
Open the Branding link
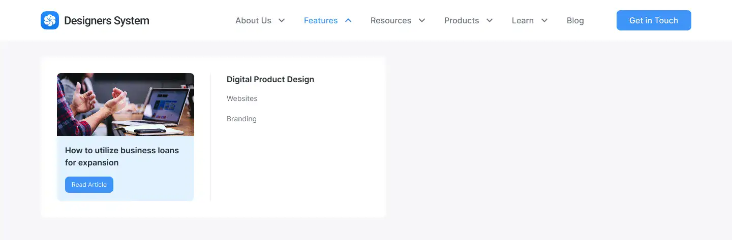[x=241, y=119]
